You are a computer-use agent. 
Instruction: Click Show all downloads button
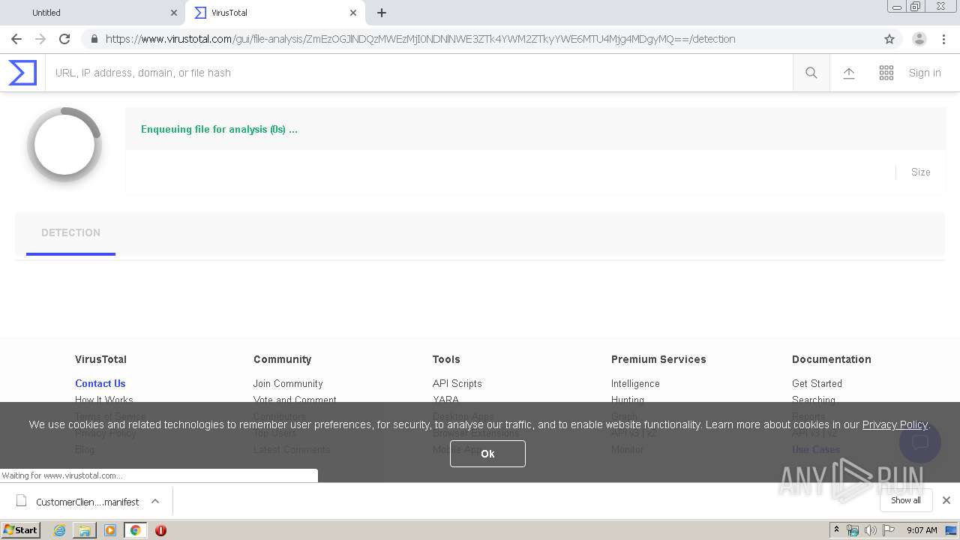905,500
